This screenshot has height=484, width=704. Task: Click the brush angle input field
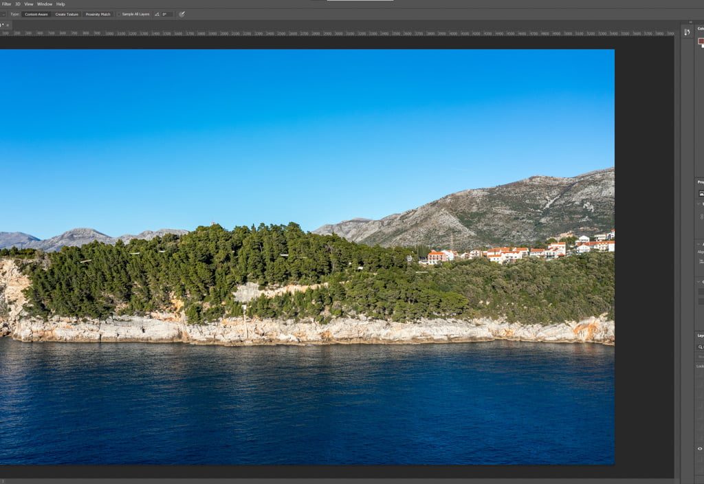coord(166,14)
